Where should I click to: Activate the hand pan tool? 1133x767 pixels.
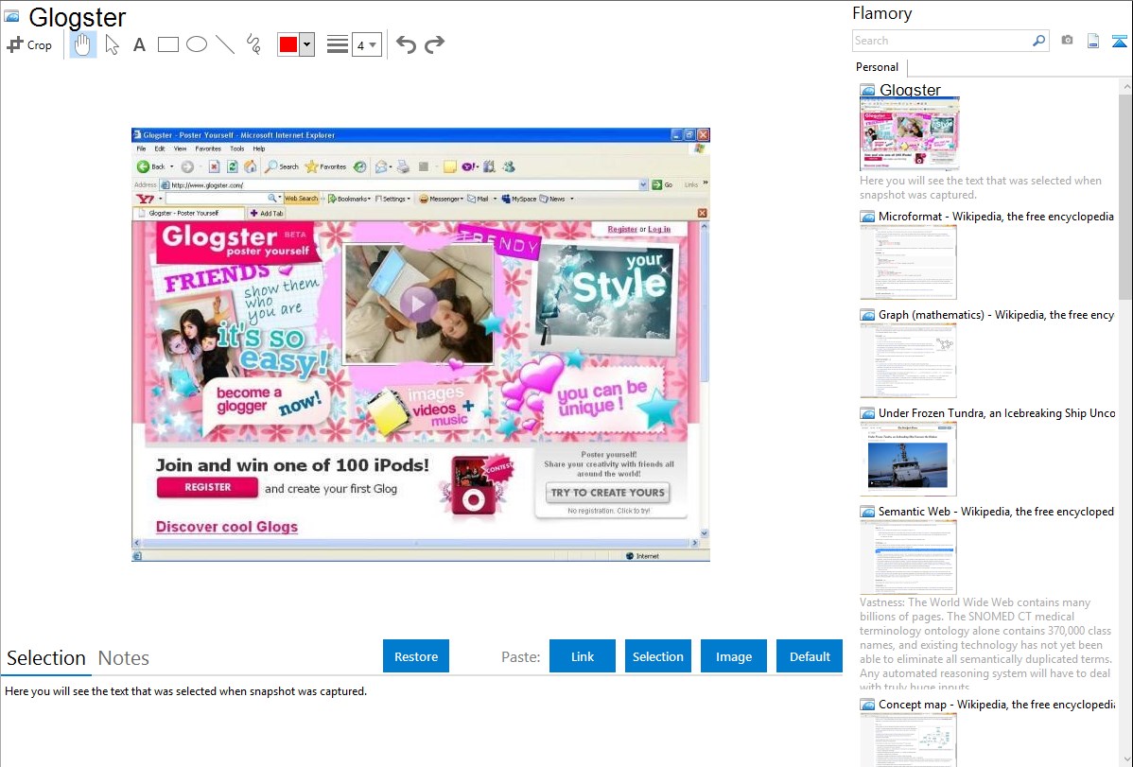coord(83,44)
